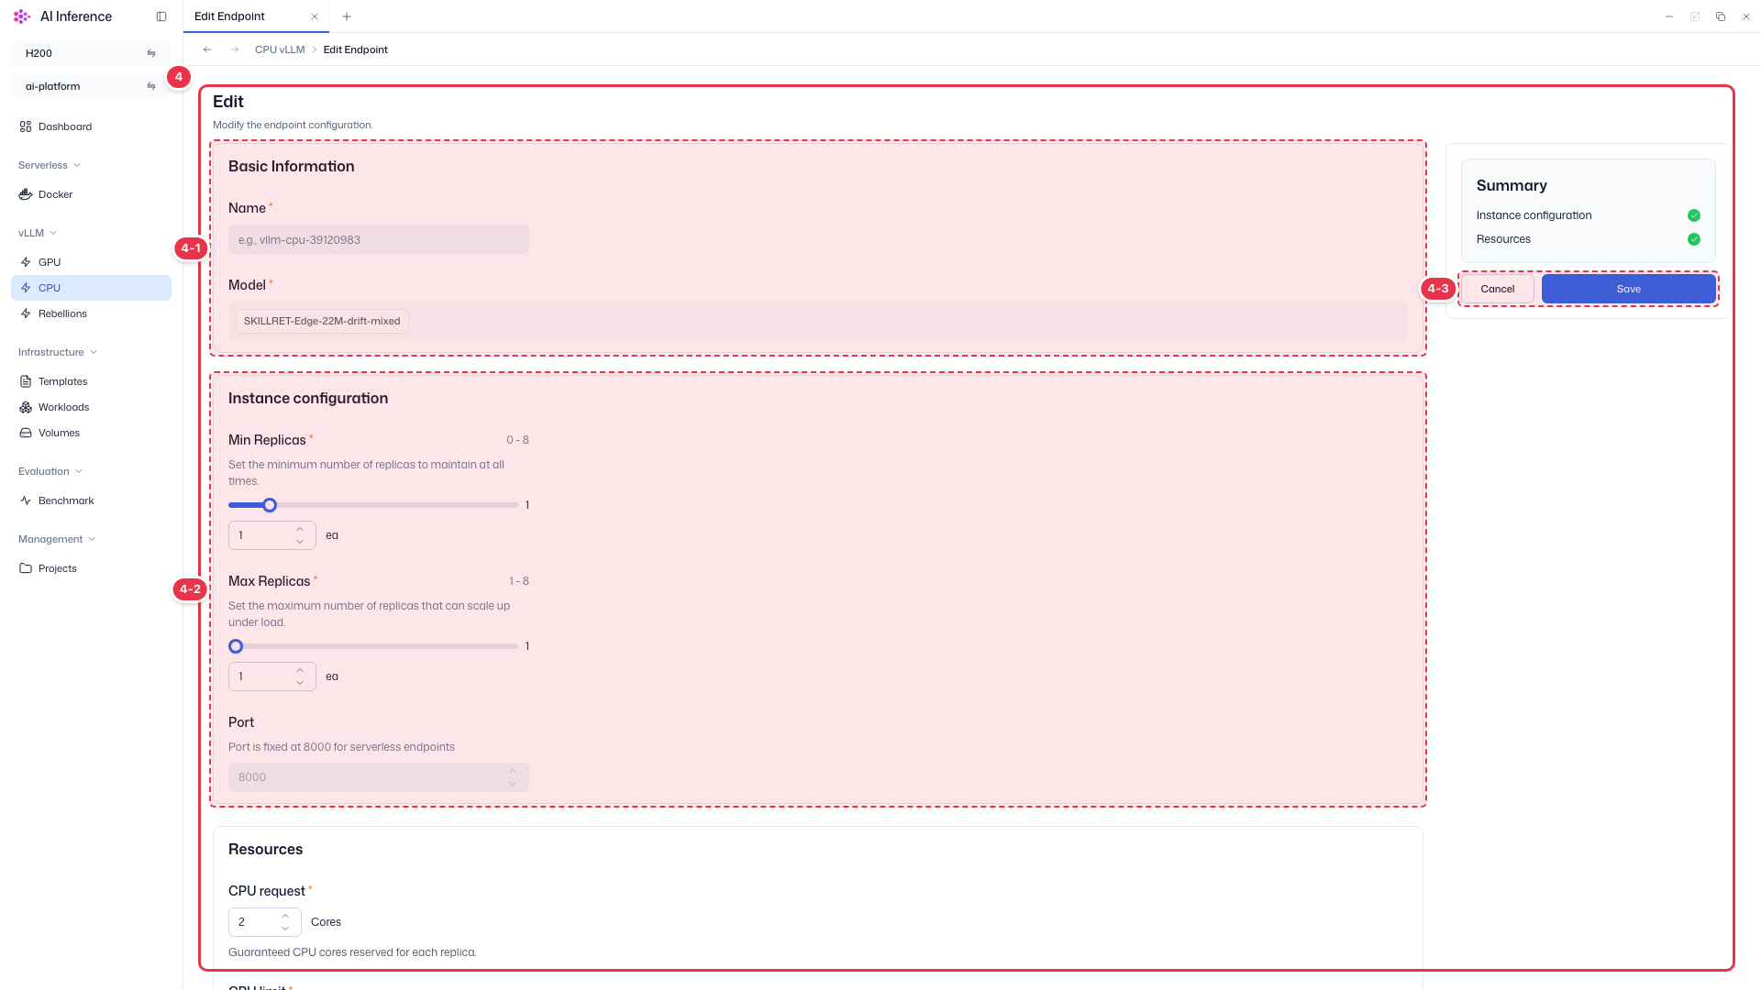Navigate forward with the right arrow
The image size is (1761, 990).
(x=235, y=49)
